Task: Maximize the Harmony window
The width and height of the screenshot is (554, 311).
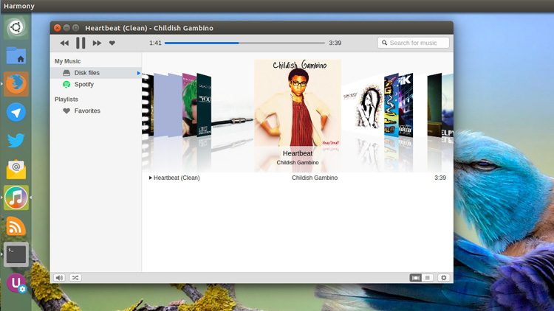Action: point(75,28)
